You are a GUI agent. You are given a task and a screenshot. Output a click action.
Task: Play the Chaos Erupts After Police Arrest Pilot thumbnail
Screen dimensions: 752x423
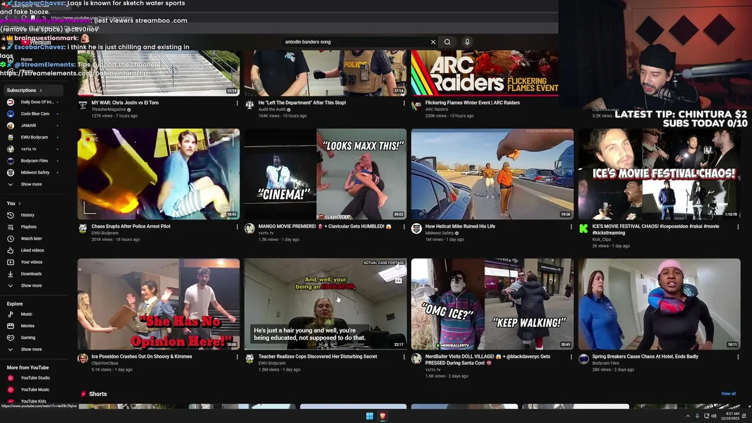159,174
